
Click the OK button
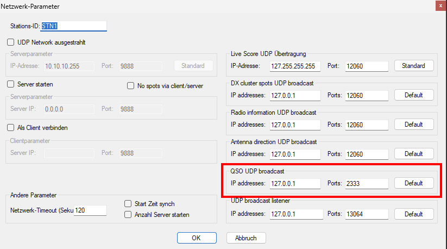tap(197, 238)
